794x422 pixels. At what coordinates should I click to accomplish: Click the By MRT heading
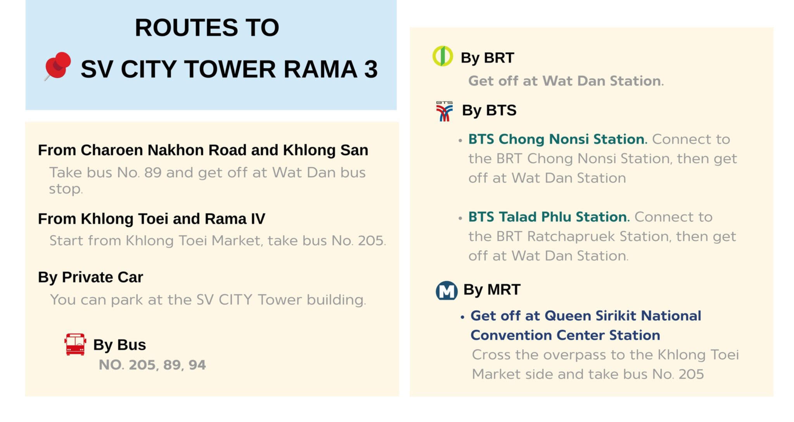click(x=491, y=290)
